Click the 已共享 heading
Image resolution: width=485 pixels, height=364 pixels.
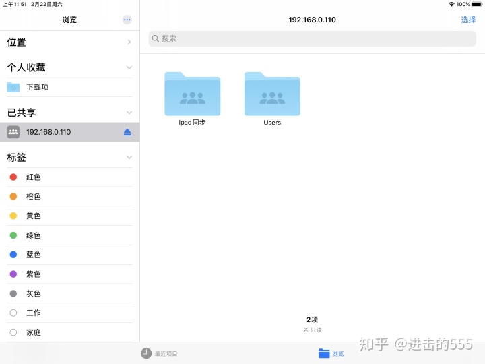tap(22, 113)
